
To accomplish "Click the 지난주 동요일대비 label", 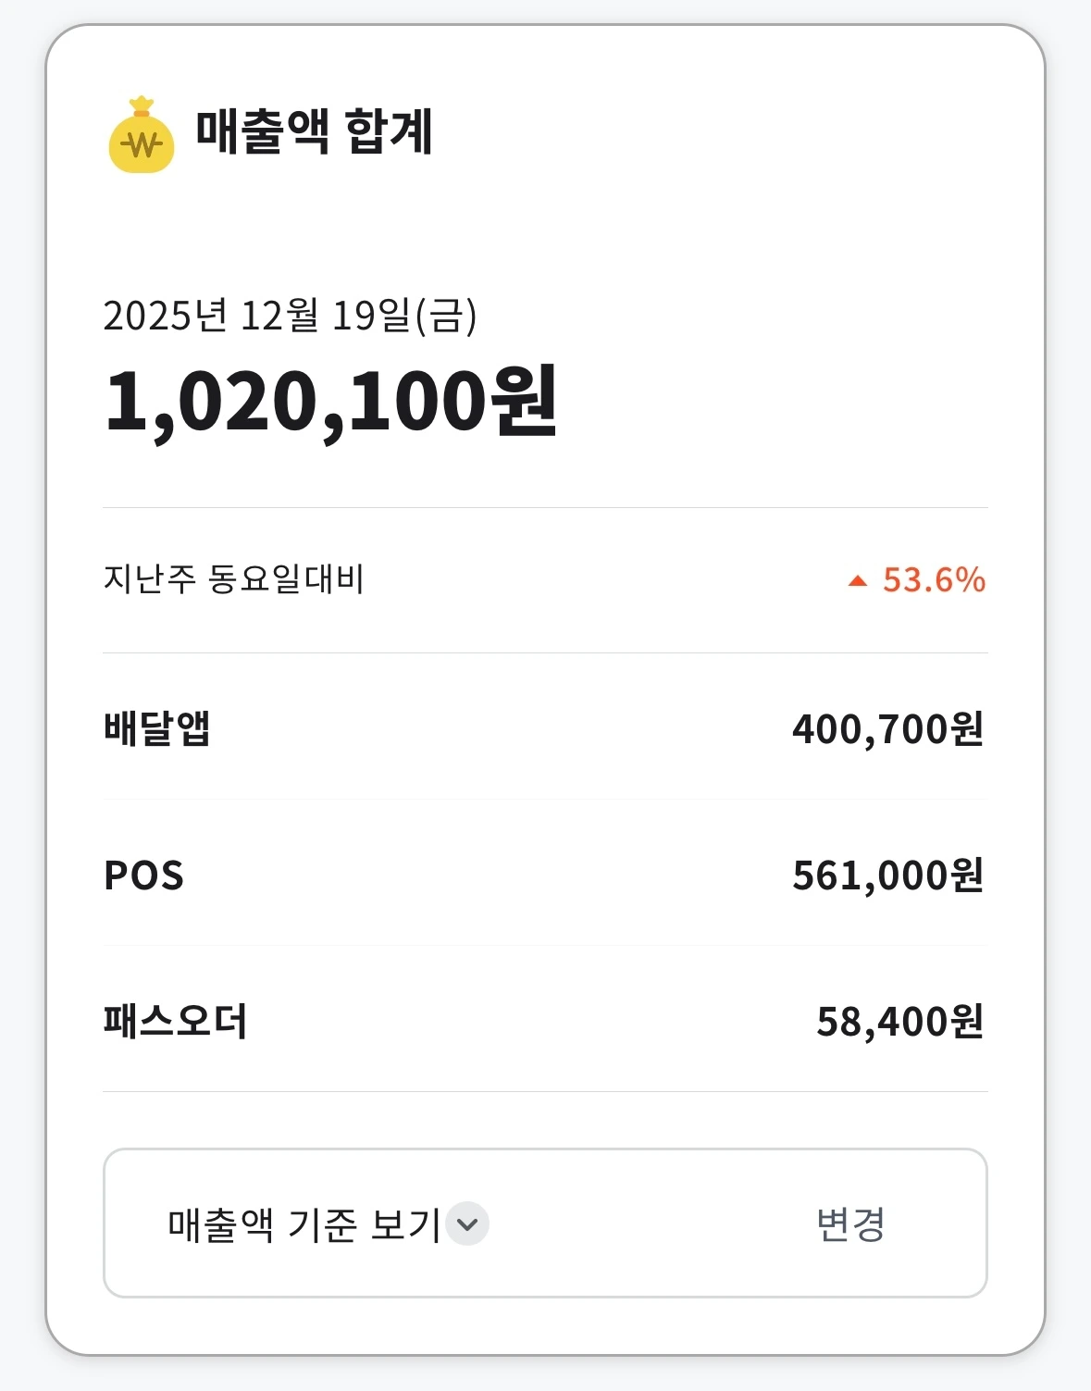I will click(x=233, y=579).
